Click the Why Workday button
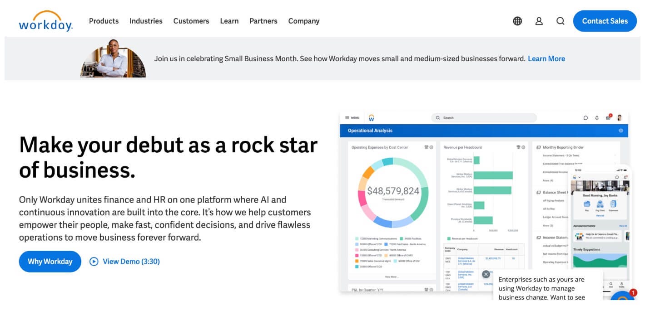The height and width of the screenshot is (311, 645). (x=50, y=262)
